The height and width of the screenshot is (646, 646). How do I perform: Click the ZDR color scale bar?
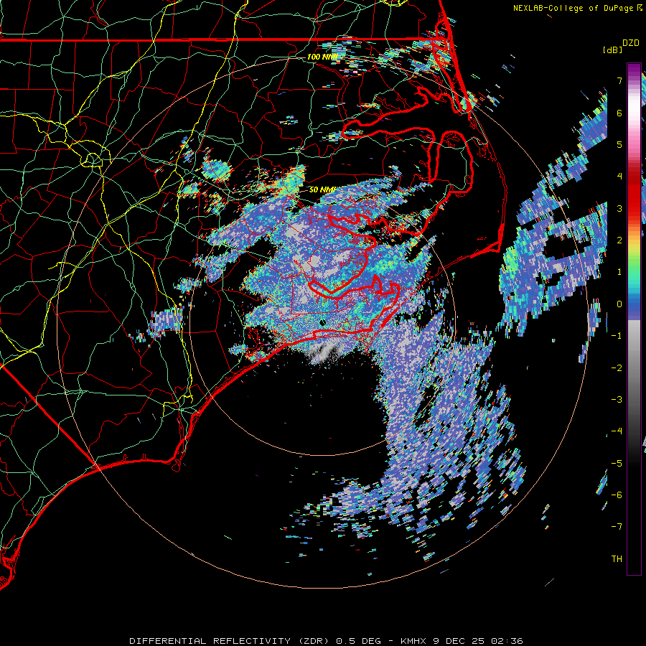[634, 319]
